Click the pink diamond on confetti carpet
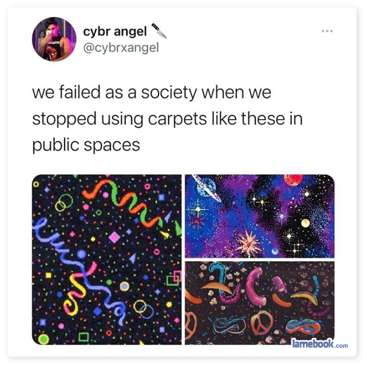Screen dimensions: 367x367 (114, 237)
